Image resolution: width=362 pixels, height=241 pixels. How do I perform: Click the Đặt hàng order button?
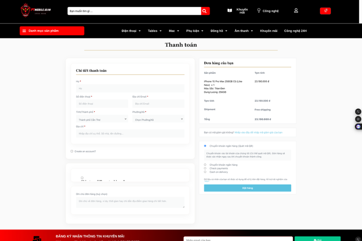(247, 188)
